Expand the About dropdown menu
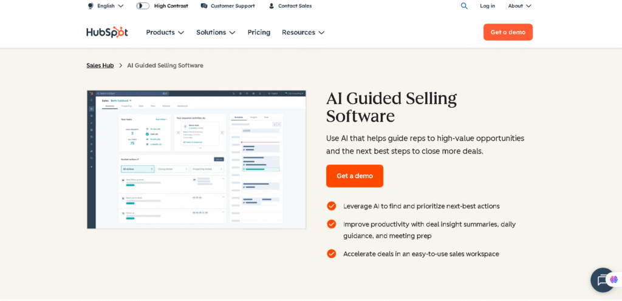 [520, 6]
